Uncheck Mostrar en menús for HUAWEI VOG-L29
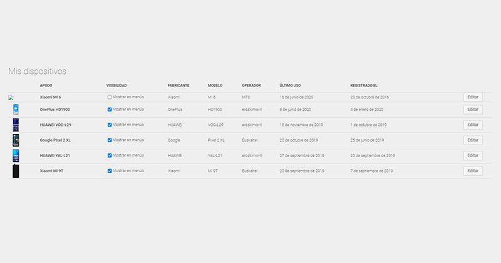The width and height of the screenshot is (501, 263). coord(110,125)
